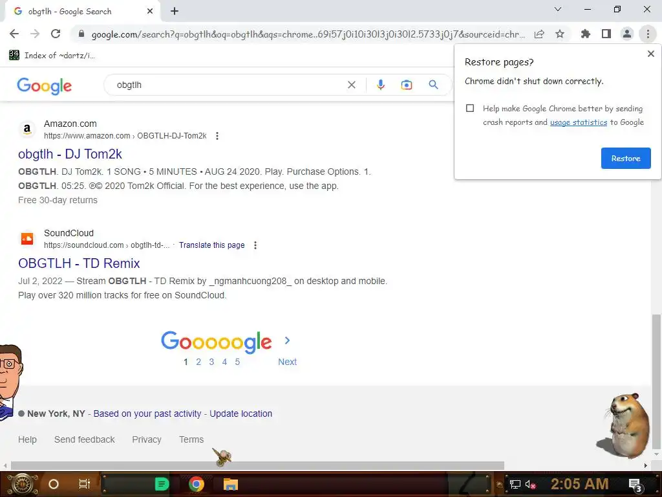
Task: Reload the current page
Action: tap(56, 34)
